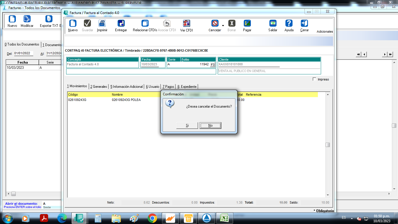The height and width of the screenshot is (224, 398).
Task: Click the Serie column header in list
Action: 50,62
